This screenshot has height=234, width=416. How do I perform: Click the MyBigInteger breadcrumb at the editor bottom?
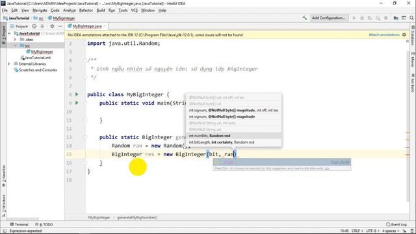point(99,217)
